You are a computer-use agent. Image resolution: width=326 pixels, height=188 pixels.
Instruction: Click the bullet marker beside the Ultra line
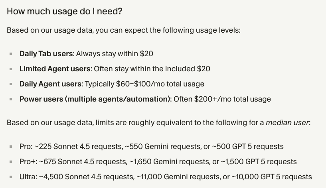pos(11,177)
